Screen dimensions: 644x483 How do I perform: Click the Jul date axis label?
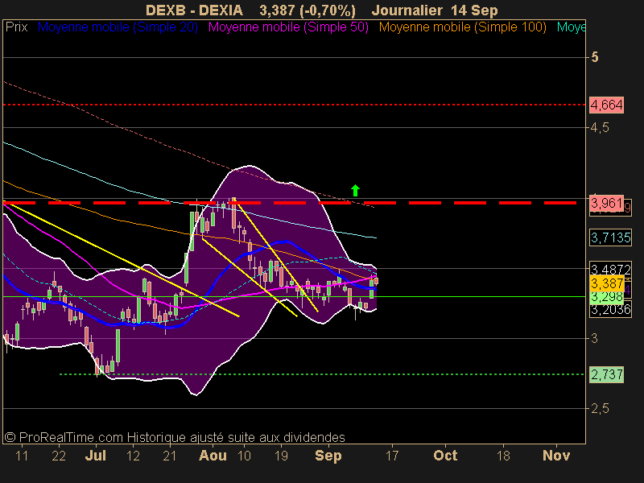pos(95,456)
